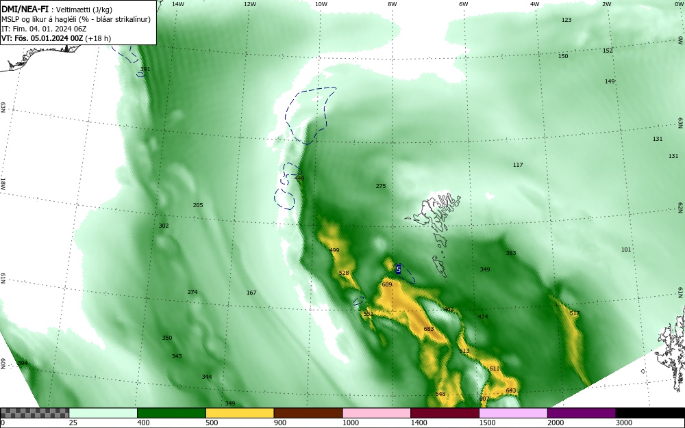685x428 pixels.
Task: Click the legend tick label 900
Action: click(x=280, y=423)
